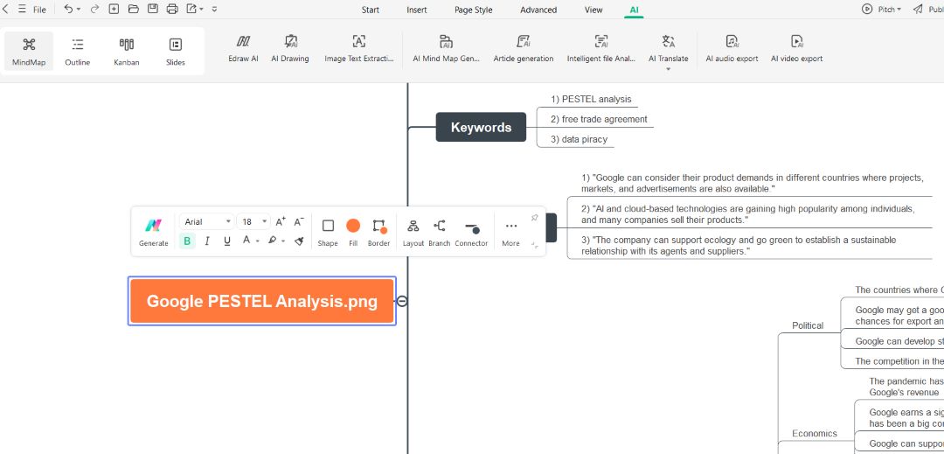Screen dimensions: 944x454
Task: Open the Page Style ribbon tab
Action: (473, 10)
